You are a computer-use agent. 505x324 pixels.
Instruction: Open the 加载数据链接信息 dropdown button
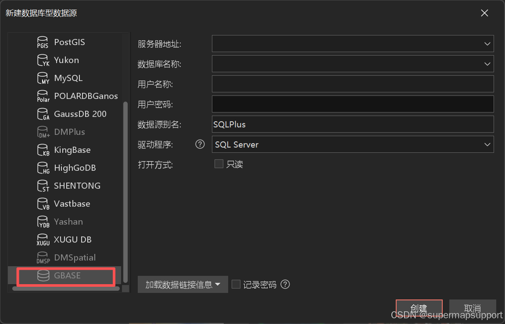click(x=183, y=285)
